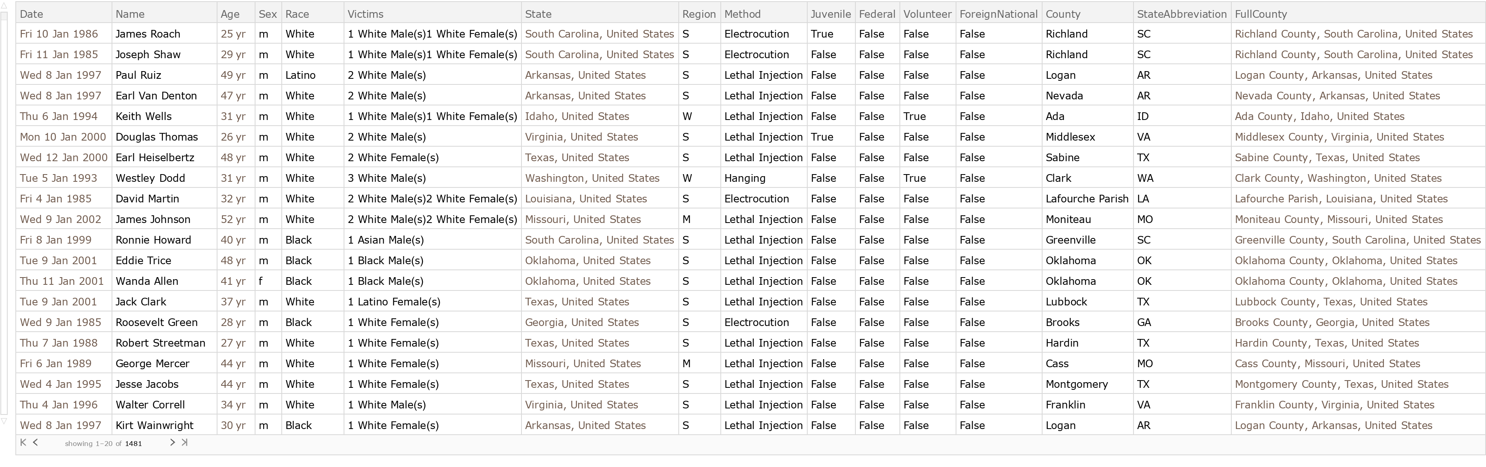
Task: Open Idaho, United States state link
Action: point(576,116)
